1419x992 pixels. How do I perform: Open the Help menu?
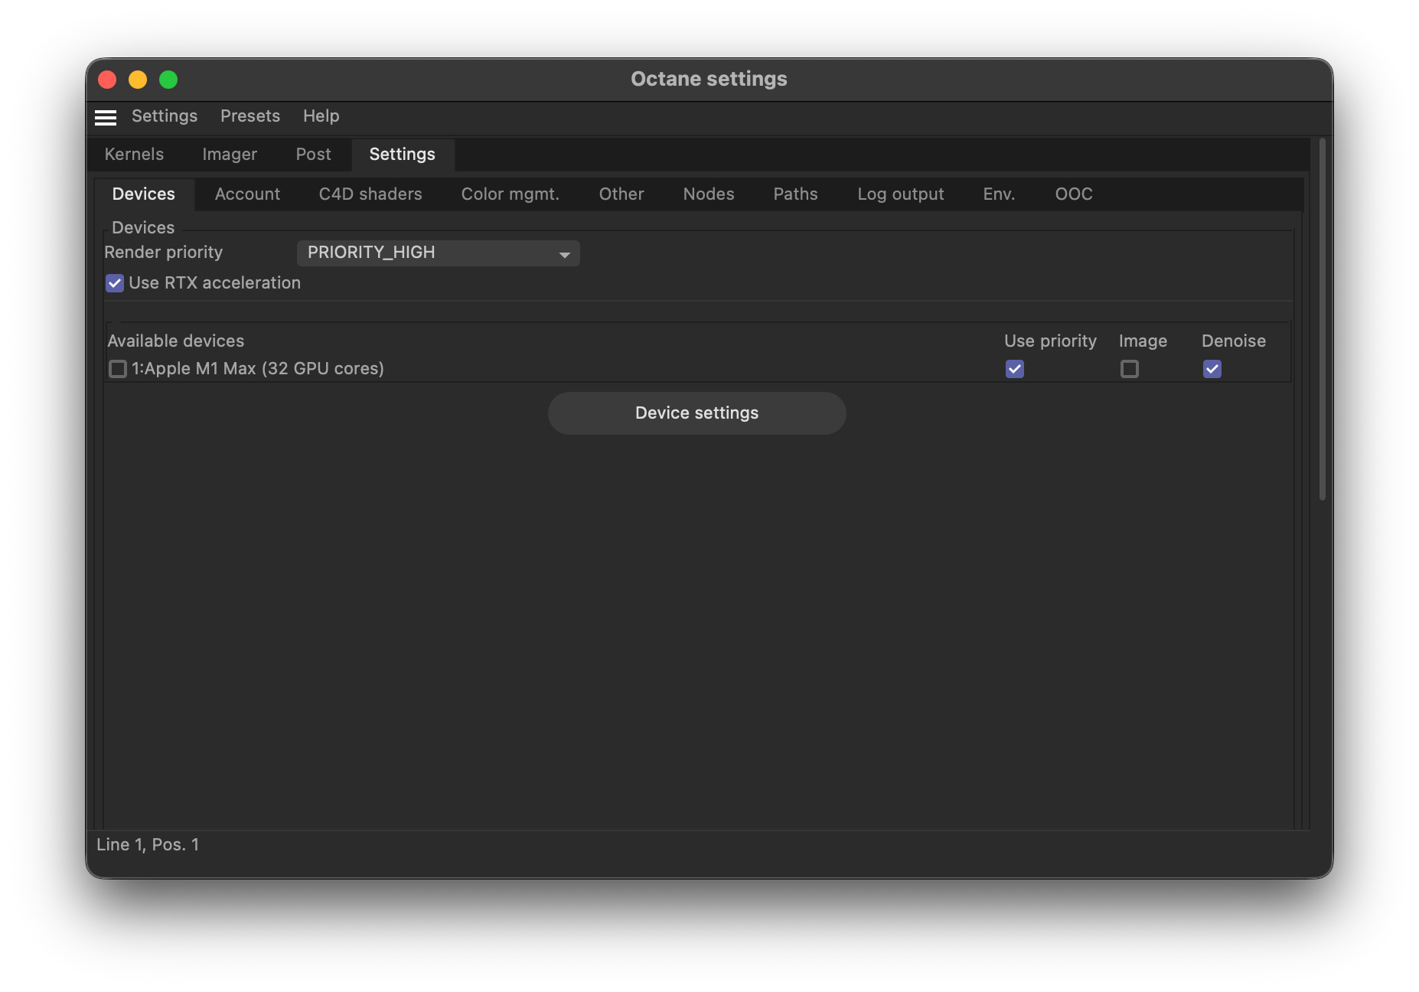point(321,116)
